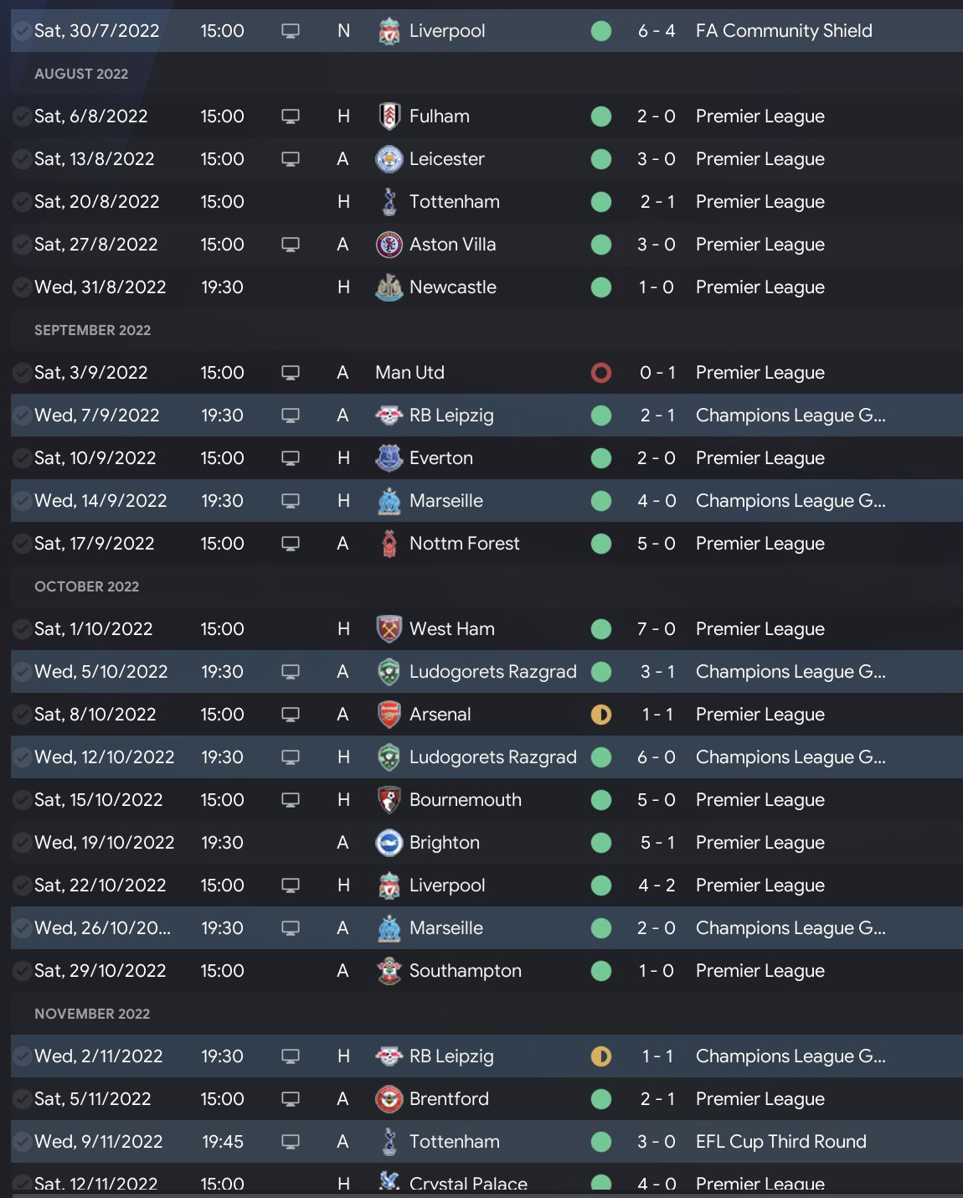Viewport: 963px width, 1198px height.
Task: Open the 7 - 0 West Ham result
Action: [x=656, y=629]
